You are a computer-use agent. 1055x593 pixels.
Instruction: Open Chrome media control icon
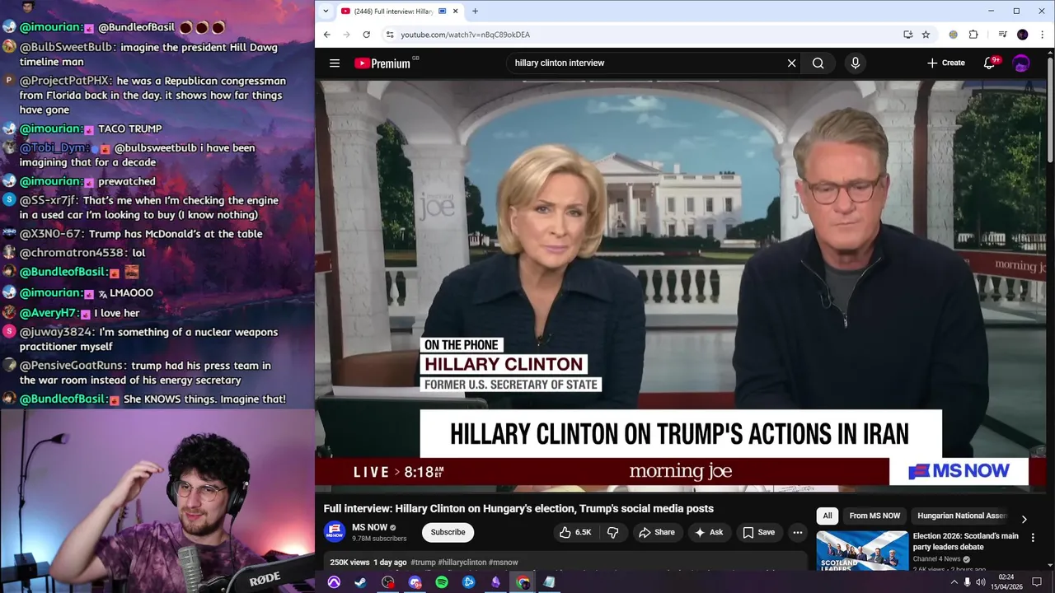point(1002,35)
